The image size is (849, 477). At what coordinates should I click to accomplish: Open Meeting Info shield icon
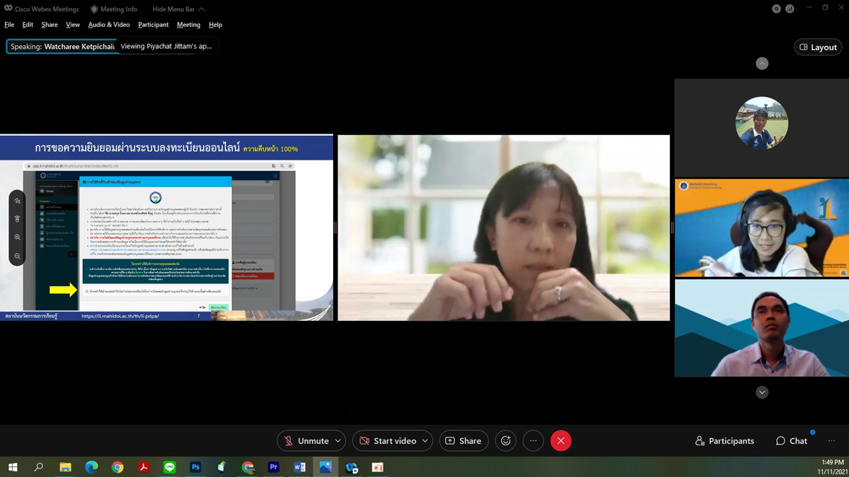coord(95,9)
